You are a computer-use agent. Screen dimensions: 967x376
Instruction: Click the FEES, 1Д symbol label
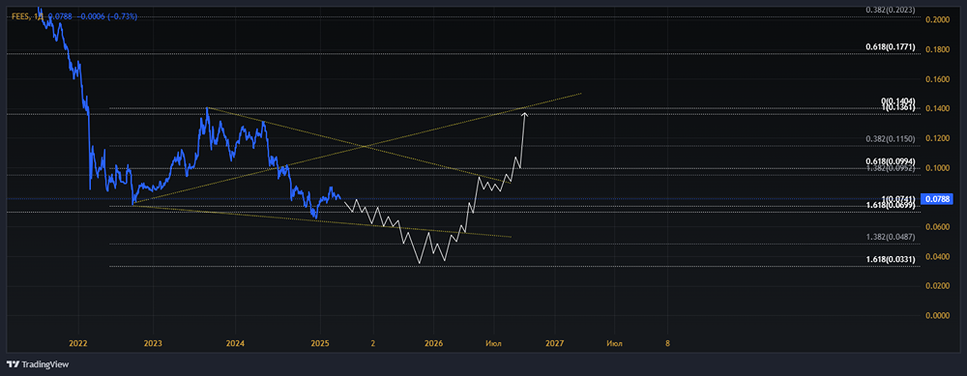tap(28, 16)
